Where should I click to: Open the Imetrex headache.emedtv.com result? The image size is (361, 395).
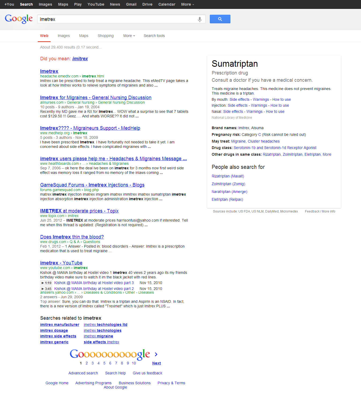click(x=49, y=71)
